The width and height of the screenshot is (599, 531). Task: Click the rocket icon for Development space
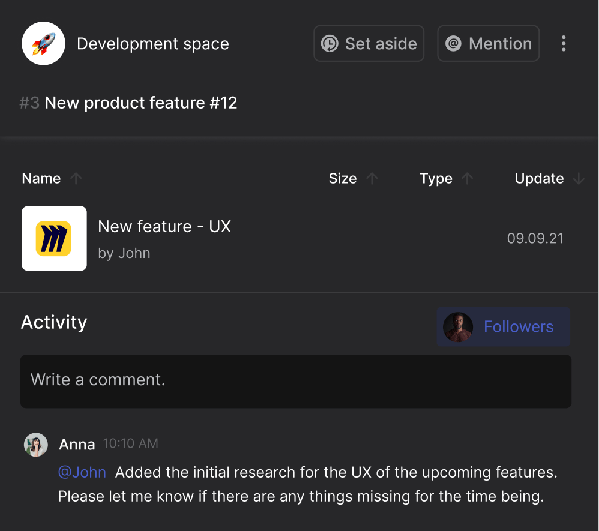tap(43, 43)
